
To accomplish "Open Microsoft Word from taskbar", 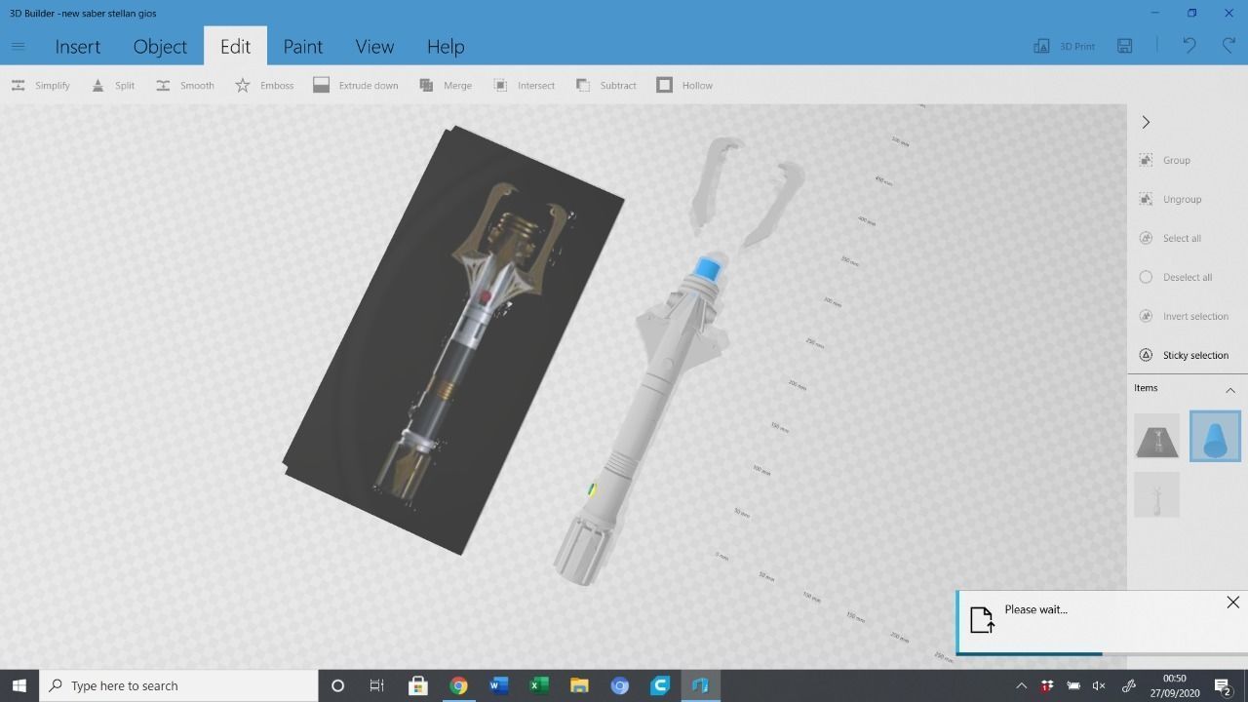I will click(498, 685).
